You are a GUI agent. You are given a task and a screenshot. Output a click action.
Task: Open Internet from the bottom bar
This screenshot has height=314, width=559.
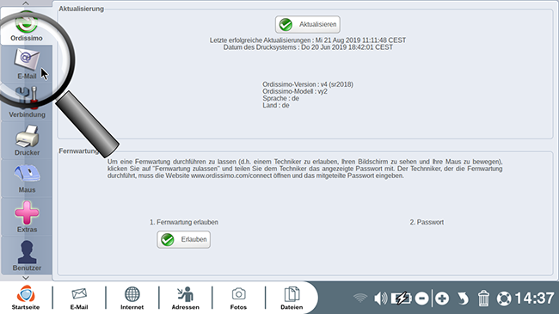tap(132, 298)
